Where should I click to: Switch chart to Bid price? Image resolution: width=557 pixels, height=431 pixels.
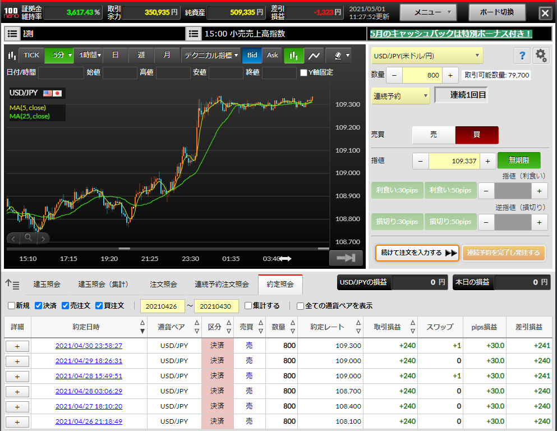[252, 56]
